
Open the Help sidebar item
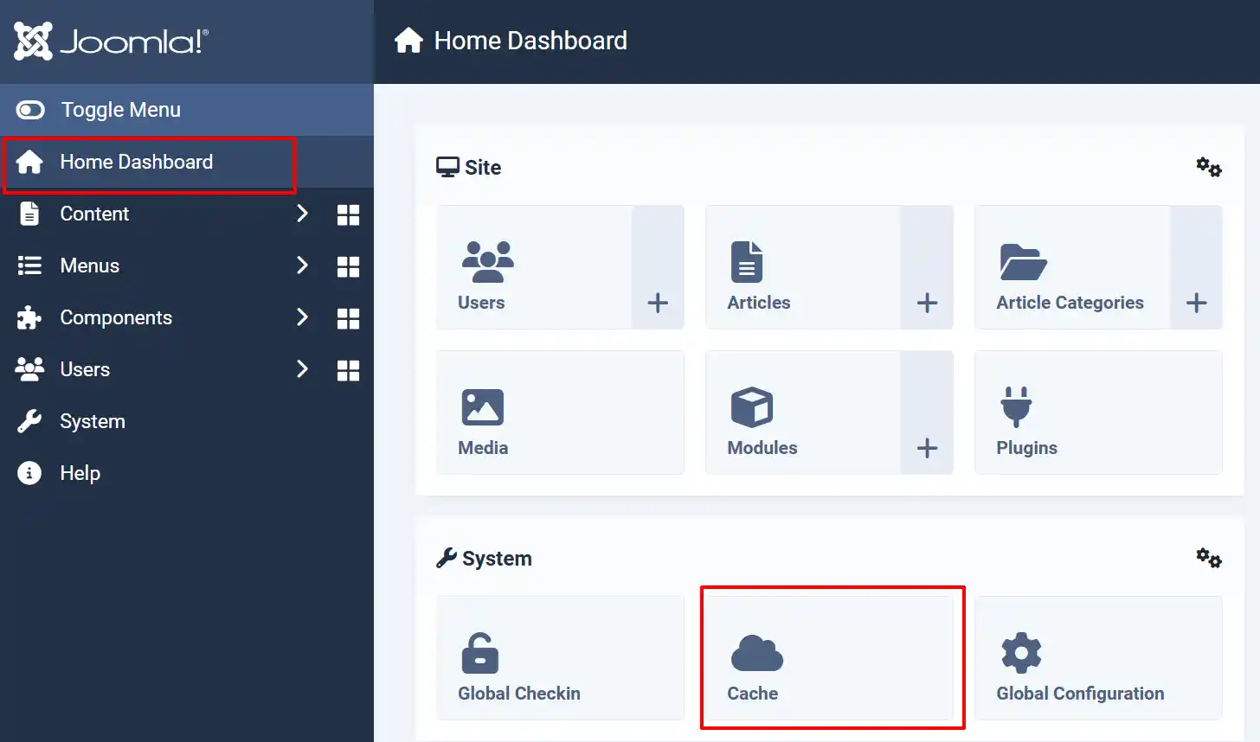(x=80, y=473)
